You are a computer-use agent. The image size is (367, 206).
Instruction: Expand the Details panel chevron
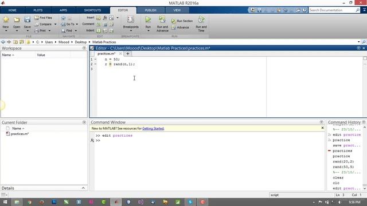[83, 188]
